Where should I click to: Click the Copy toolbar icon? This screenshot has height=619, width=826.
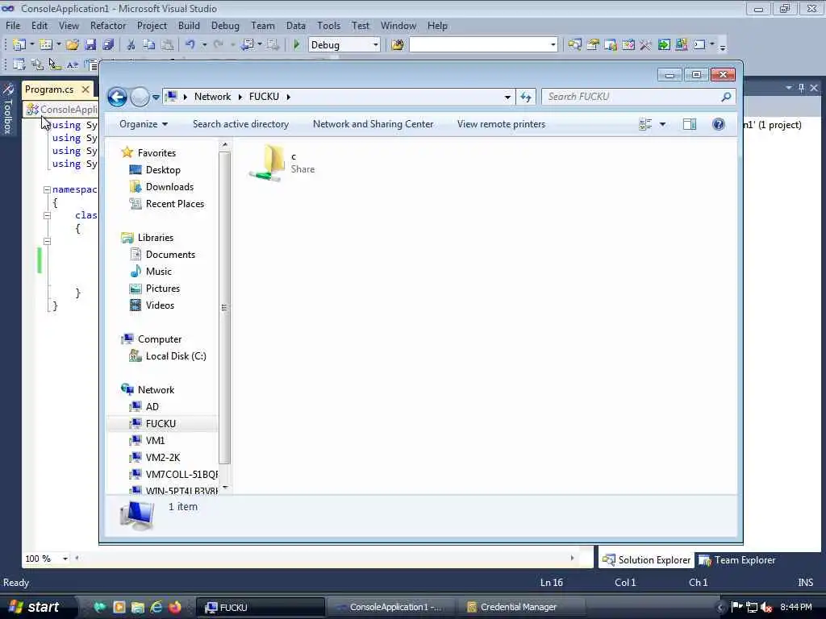[x=149, y=45]
